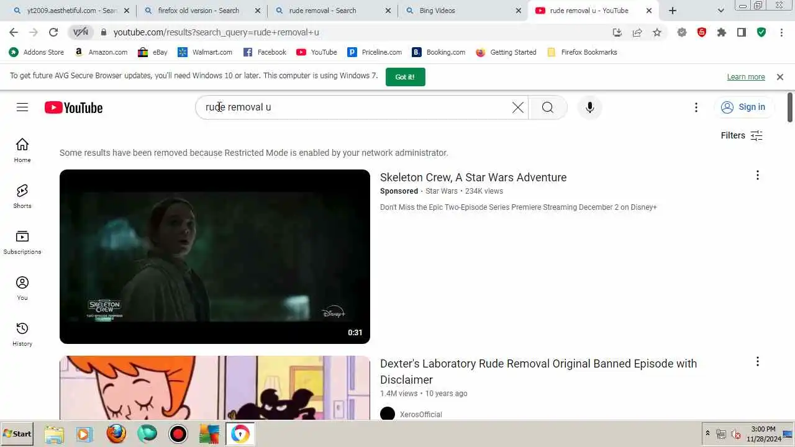Open Addons Store bookmark
This screenshot has height=447, width=795.
[x=37, y=52]
